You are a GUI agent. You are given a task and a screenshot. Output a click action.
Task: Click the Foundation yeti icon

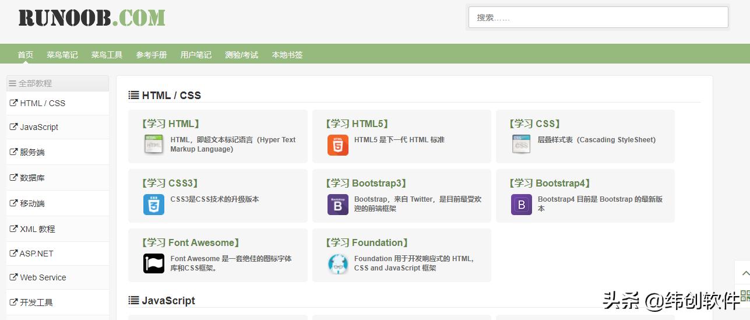337,264
